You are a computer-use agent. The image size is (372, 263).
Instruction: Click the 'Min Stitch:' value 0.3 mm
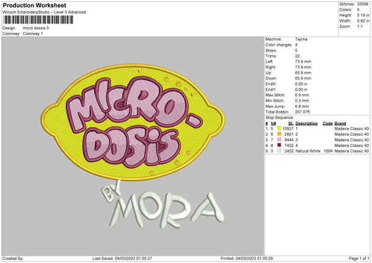click(x=302, y=100)
